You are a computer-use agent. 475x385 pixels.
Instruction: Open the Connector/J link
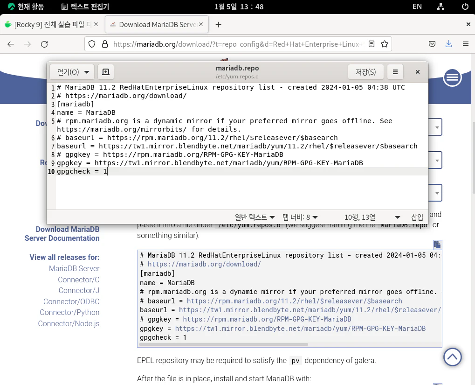pyautogui.click(x=79, y=291)
